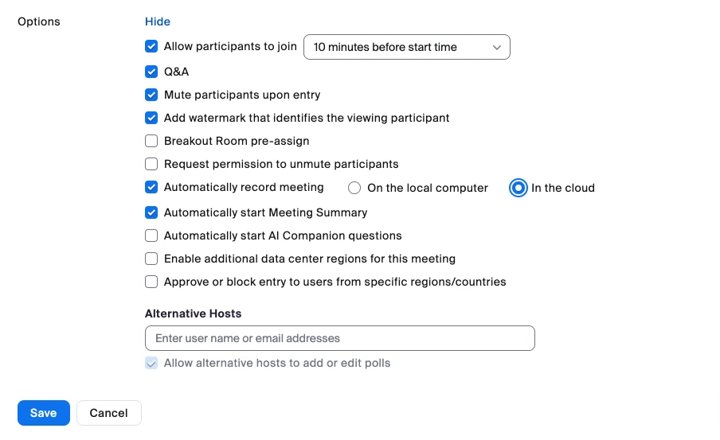Uncheck Automatically start Meeting Summary
The height and width of the screenshot is (440, 720).
151,212
